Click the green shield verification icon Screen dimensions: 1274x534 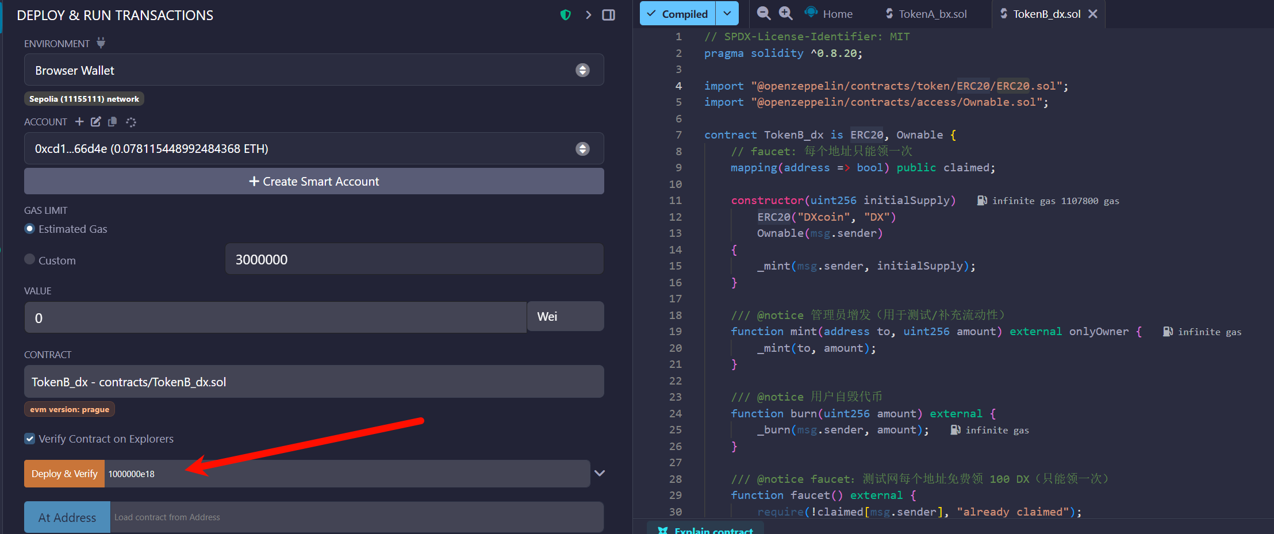click(x=565, y=15)
